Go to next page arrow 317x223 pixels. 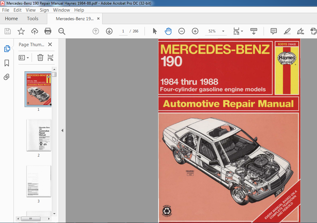coord(109,31)
